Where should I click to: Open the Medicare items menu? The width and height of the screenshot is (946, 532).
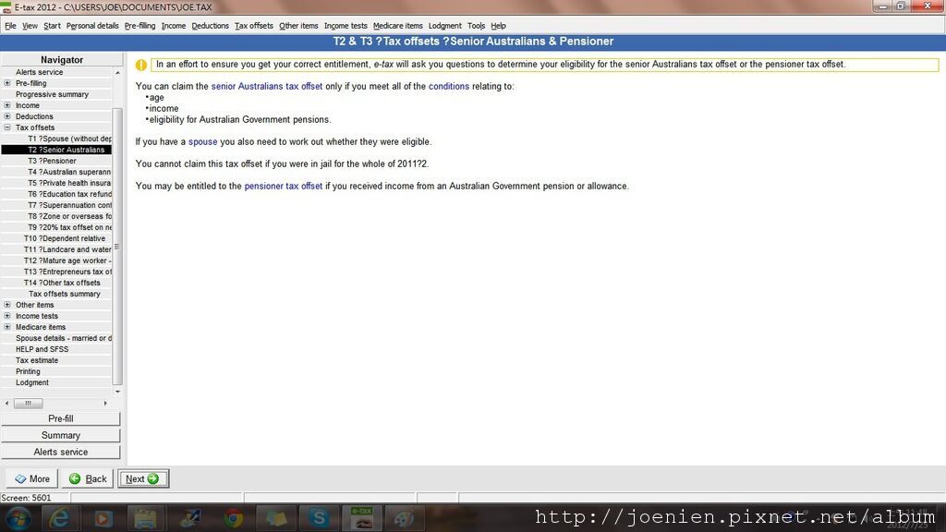click(397, 26)
